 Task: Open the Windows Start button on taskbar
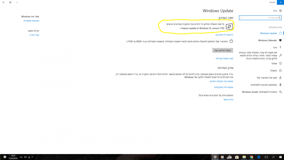click(x=280, y=157)
